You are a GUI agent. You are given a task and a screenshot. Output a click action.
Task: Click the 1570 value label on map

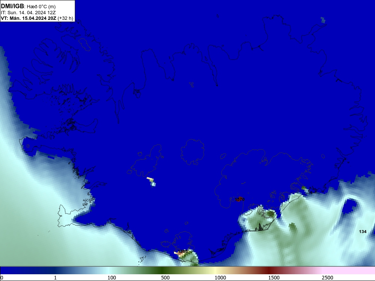coord(240,199)
